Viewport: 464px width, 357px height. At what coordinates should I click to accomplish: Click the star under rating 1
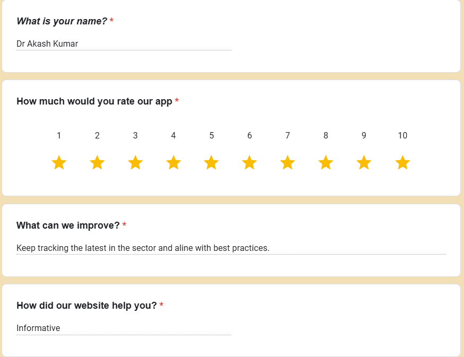[59, 163]
